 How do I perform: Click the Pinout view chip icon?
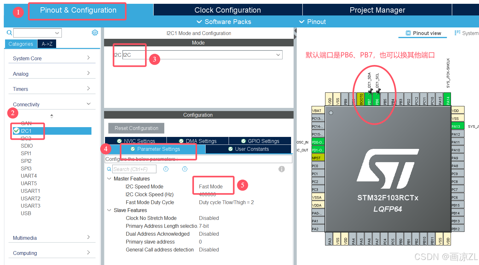(408, 33)
